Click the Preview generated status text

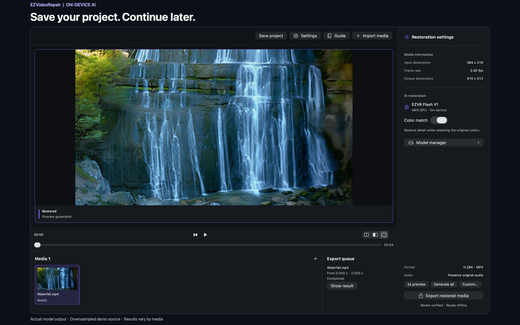pyautogui.click(x=57, y=217)
